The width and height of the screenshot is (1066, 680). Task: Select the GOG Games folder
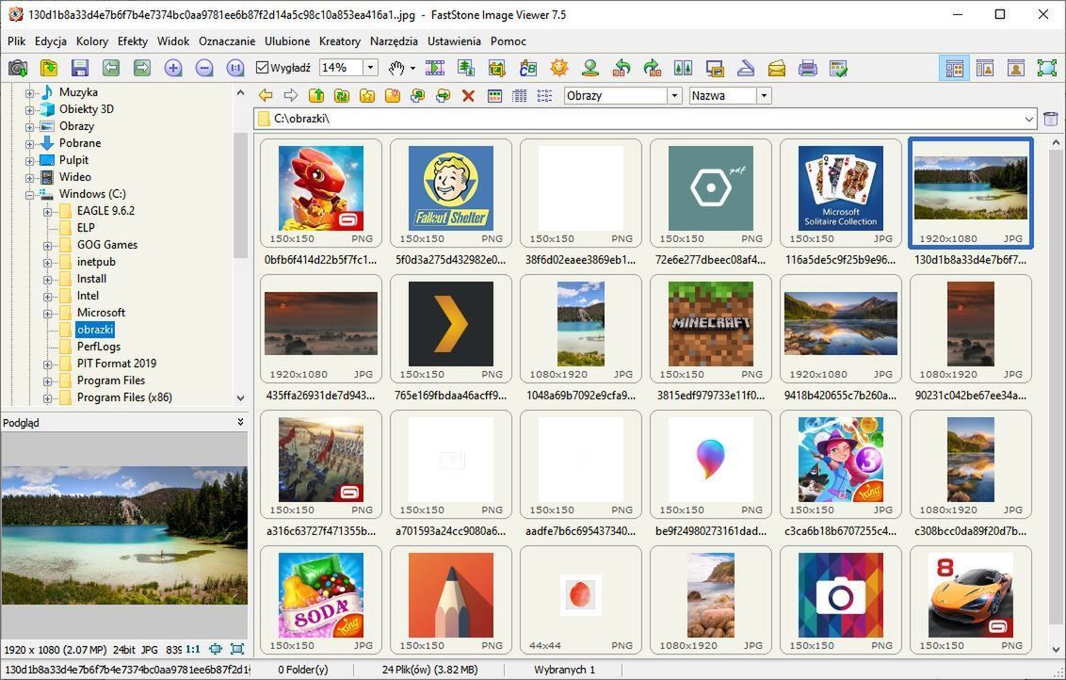[106, 245]
